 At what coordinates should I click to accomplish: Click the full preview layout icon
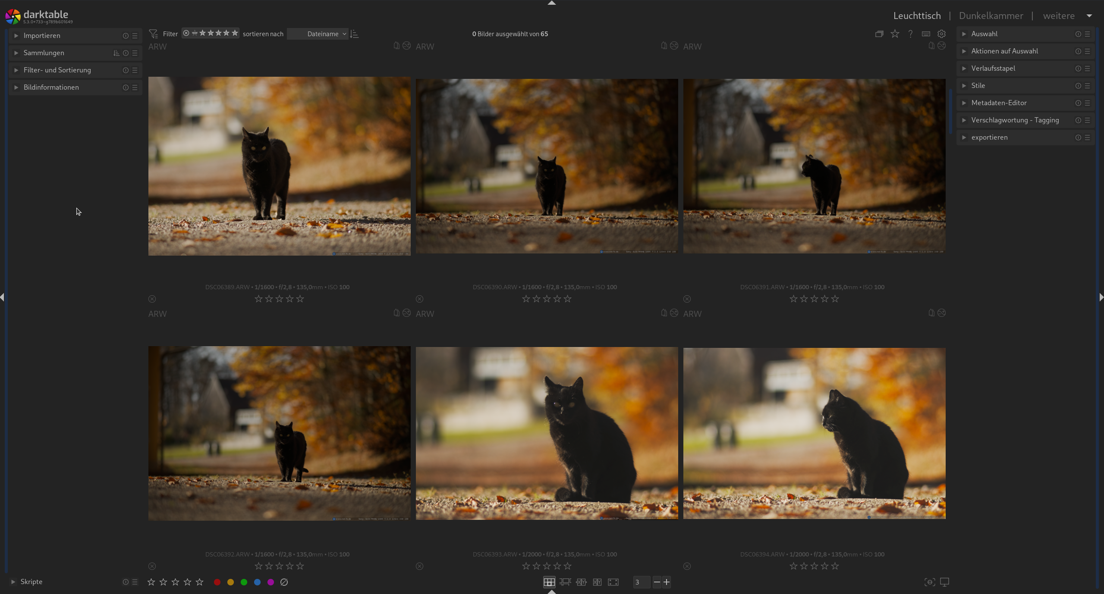(x=613, y=582)
